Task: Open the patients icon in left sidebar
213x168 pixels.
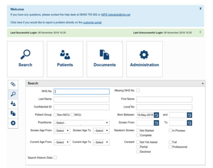Action: pyautogui.click(x=13, y=103)
